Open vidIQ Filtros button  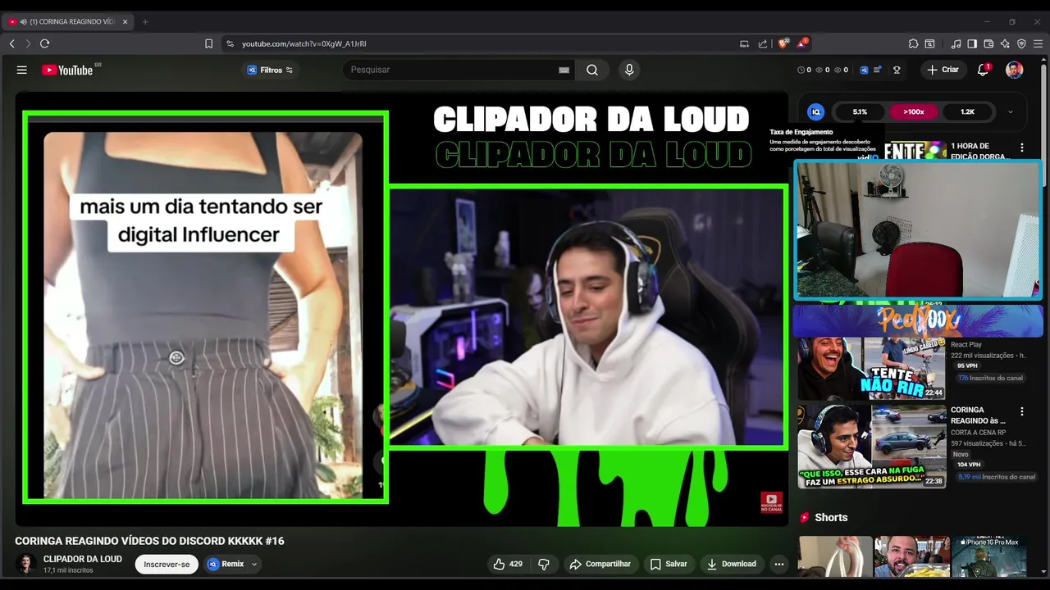pos(270,70)
